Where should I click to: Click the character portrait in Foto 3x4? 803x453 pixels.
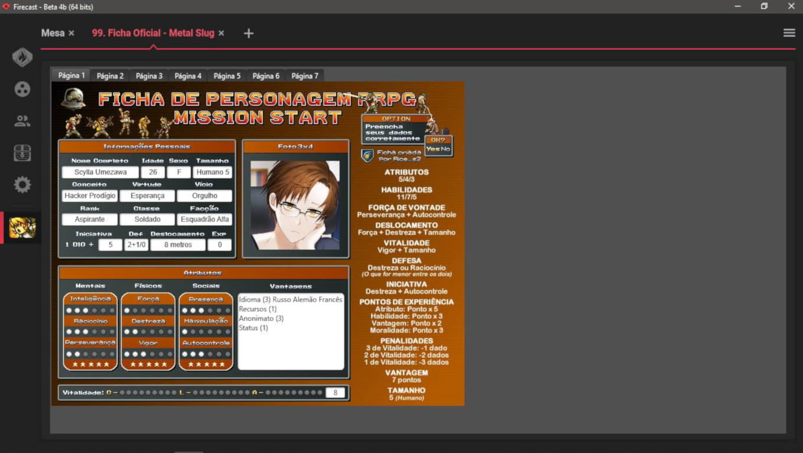(295, 204)
